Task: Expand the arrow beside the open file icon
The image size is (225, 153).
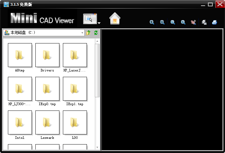Action: click(x=99, y=23)
